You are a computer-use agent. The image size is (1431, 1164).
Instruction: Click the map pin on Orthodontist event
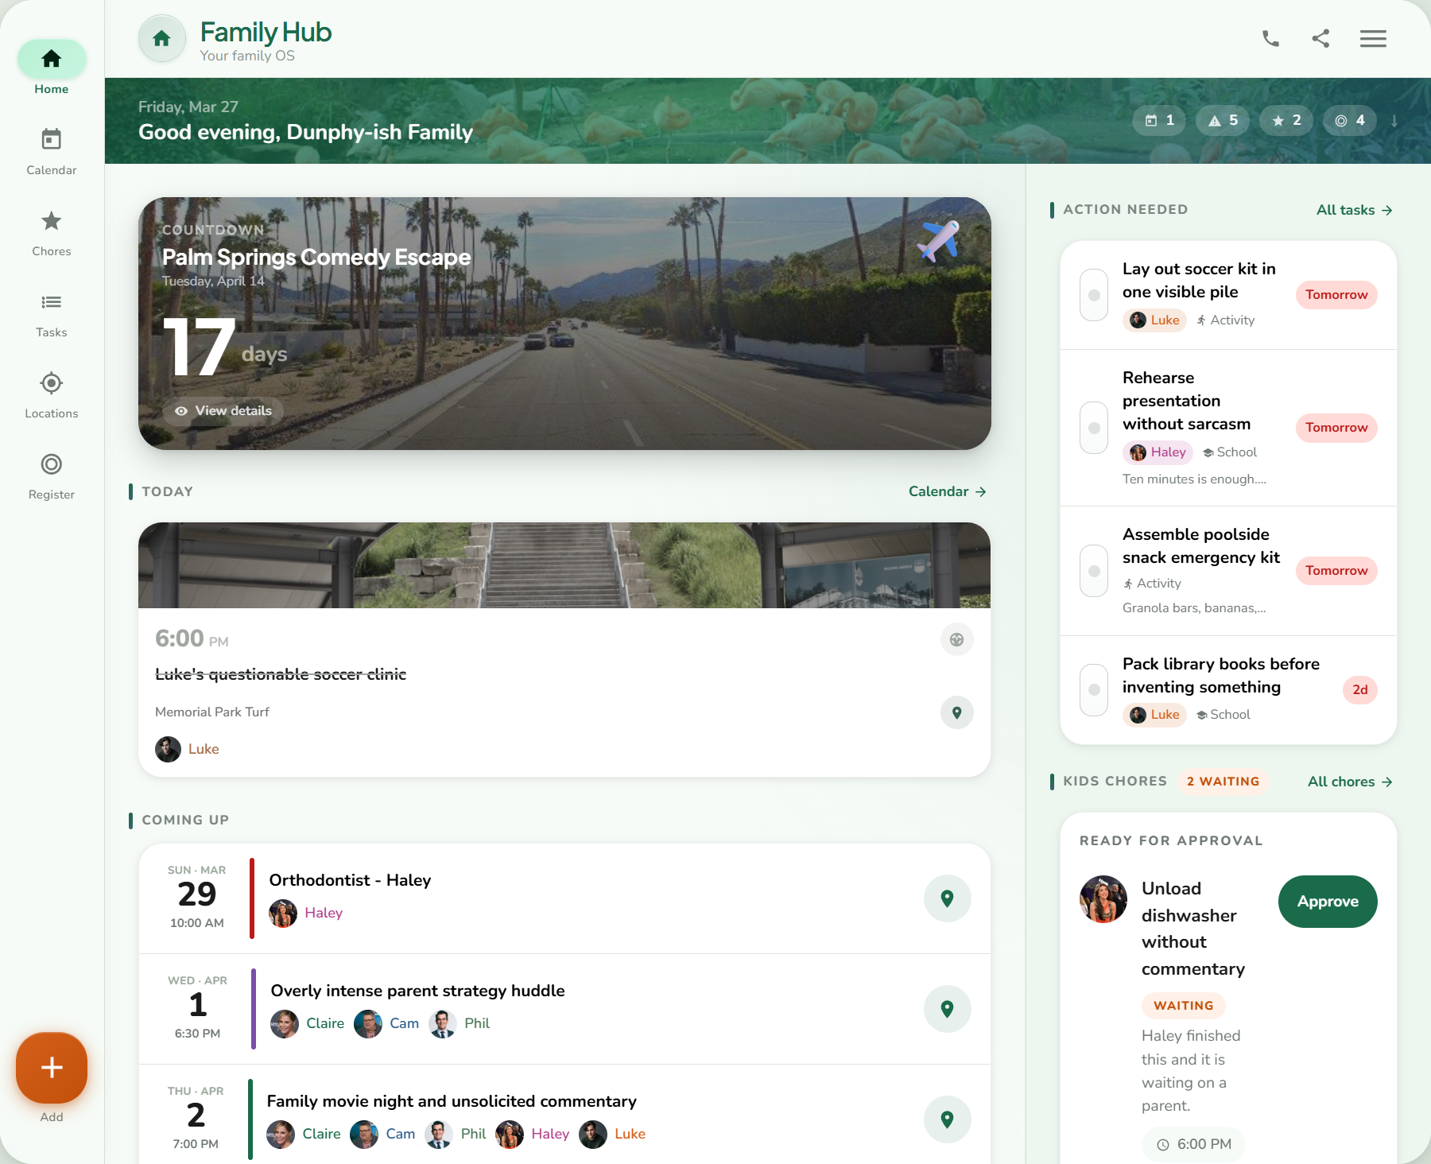pyautogui.click(x=947, y=898)
